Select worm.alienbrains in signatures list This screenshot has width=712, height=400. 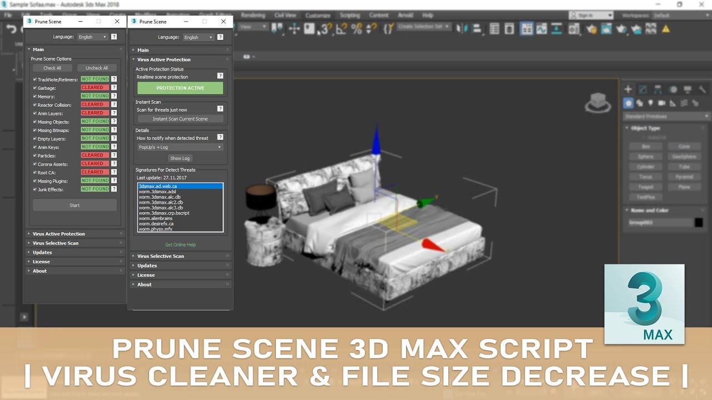pos(180,218)
